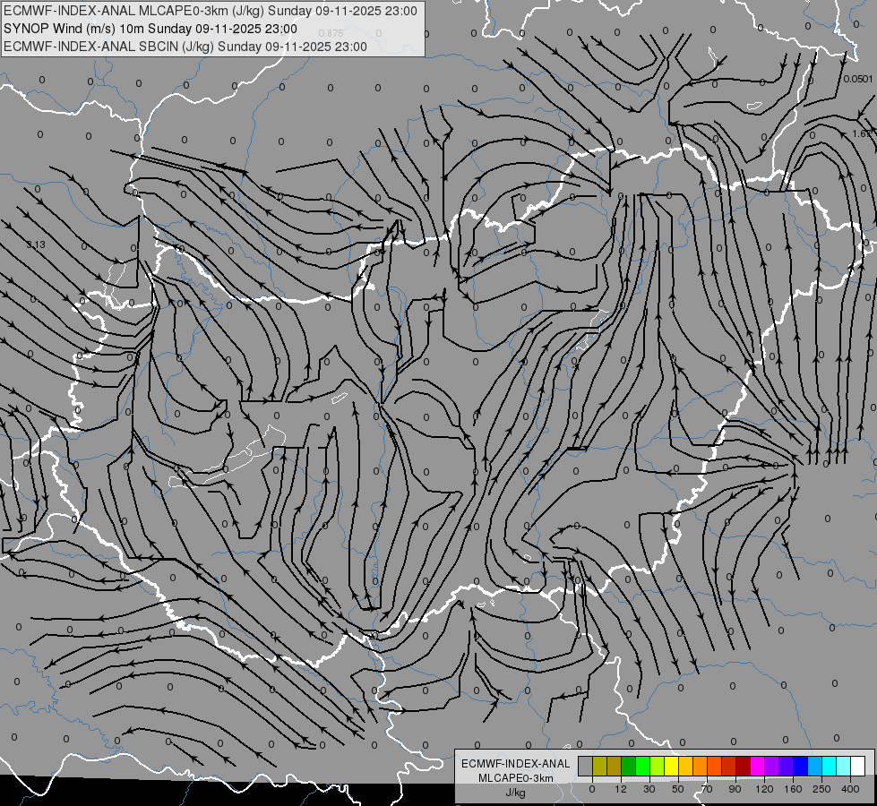The image size is (877, 806).
Task: Click the faint 0.875 map value
Action: click(x=331, y=33)
